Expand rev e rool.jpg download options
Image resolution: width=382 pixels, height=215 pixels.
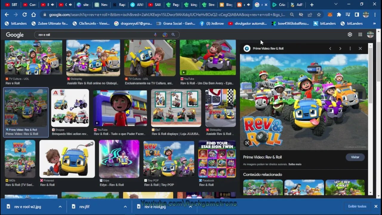click(x=190, y=206)
